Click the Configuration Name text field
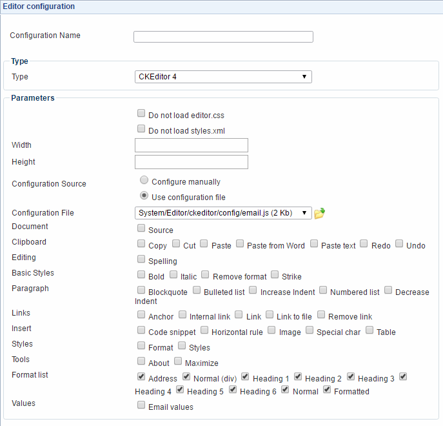This screenshot has height=426, width=443. [223, 37]
